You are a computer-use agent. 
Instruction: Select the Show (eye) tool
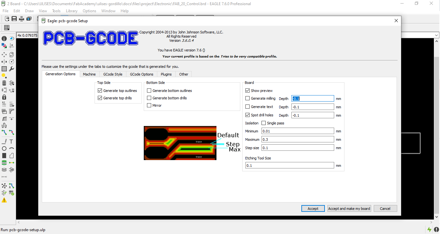tap(12, 39)
